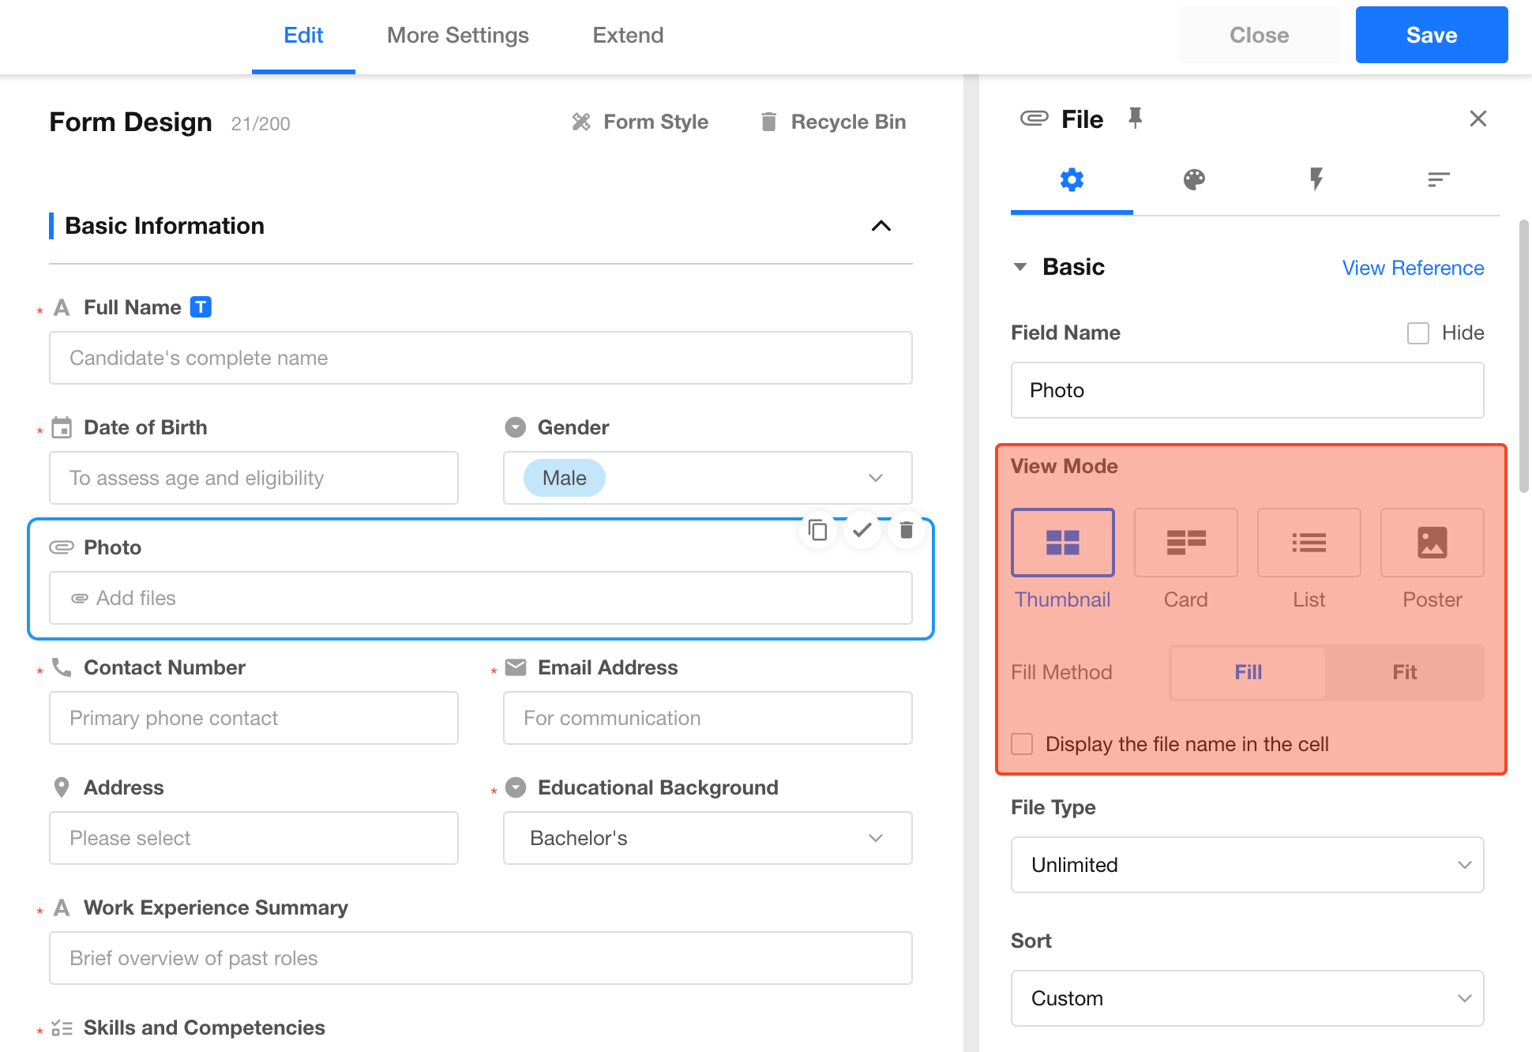Screen dimensions: 1532x1052
Task: Open the palette style tab icon
Action: pos(1194,180)
